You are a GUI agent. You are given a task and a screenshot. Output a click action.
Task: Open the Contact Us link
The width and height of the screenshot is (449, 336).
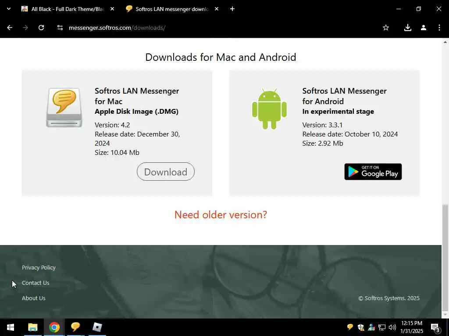36,283
